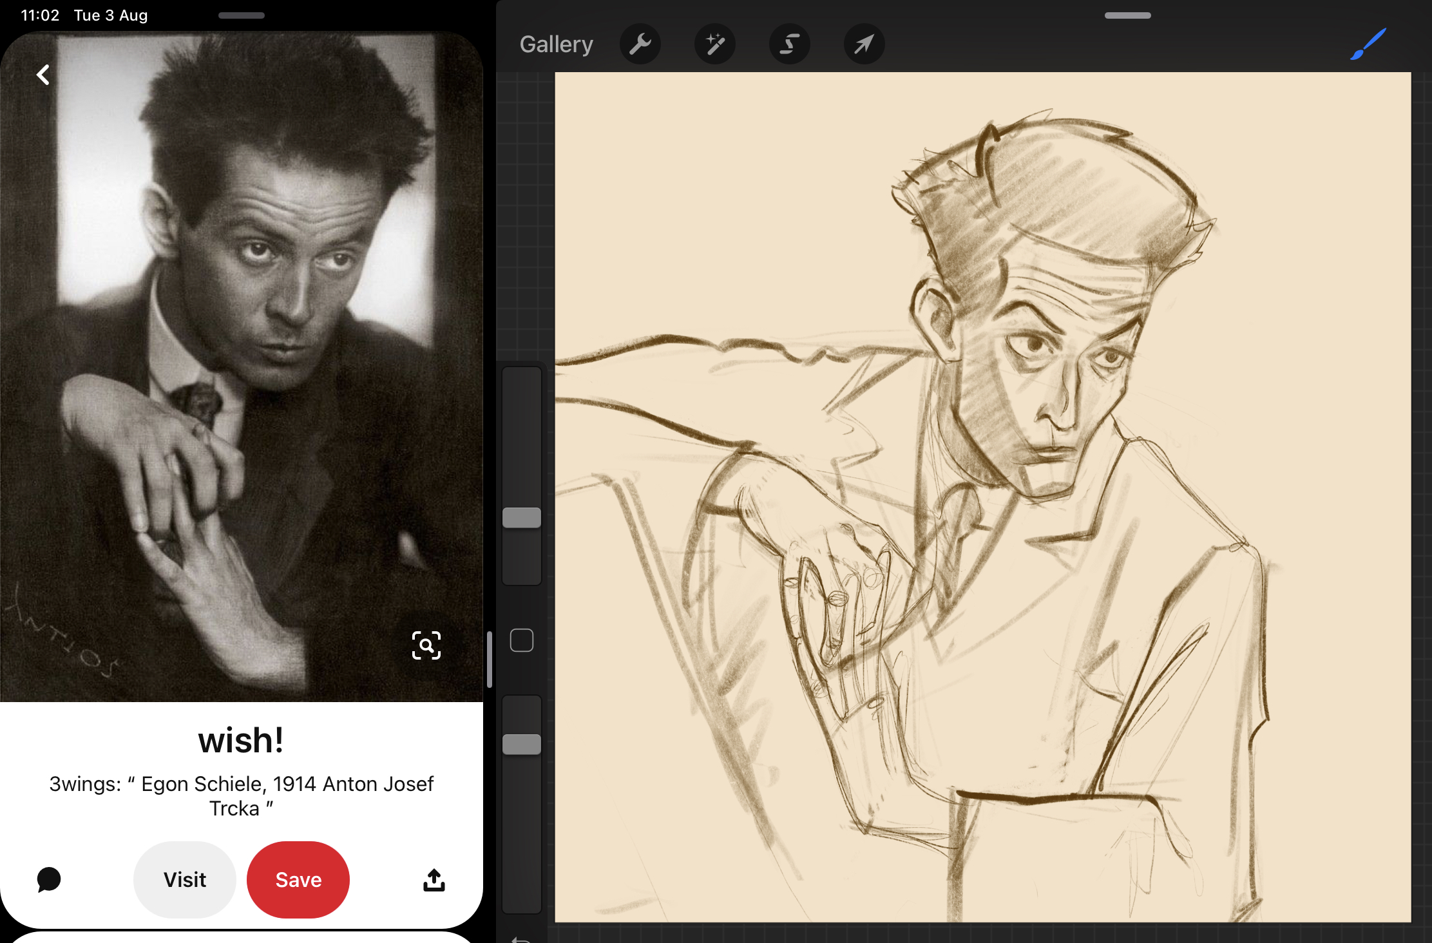
Task: Select the Selection S-shaped tool
Action: pos(789,44)
